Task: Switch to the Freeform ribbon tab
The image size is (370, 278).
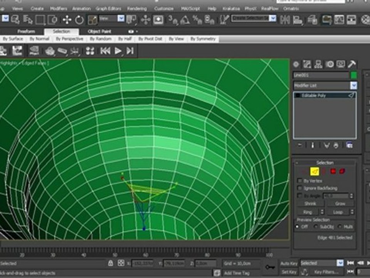Action: 26,31
